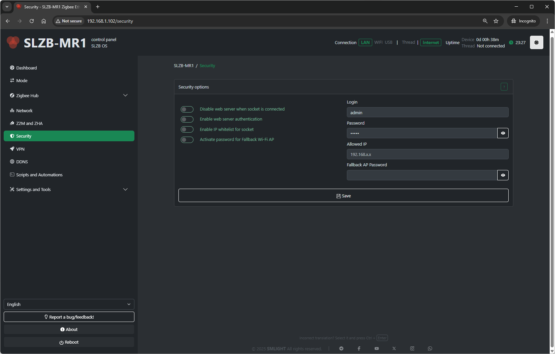
Task: Click the Allowed IP input field
Action: tap(427, 154)
